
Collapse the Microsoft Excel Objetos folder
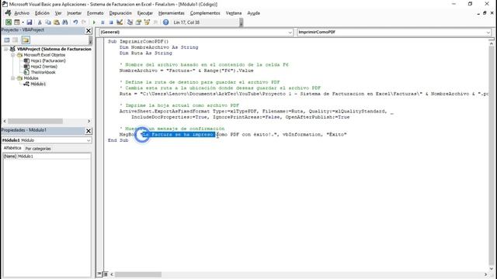(12, 55)
